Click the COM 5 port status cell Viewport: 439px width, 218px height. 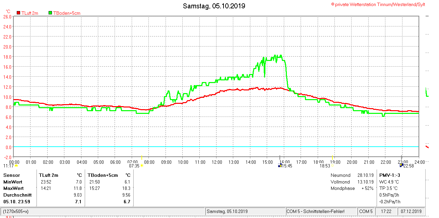pyautogui.click(x=366, y=212)
